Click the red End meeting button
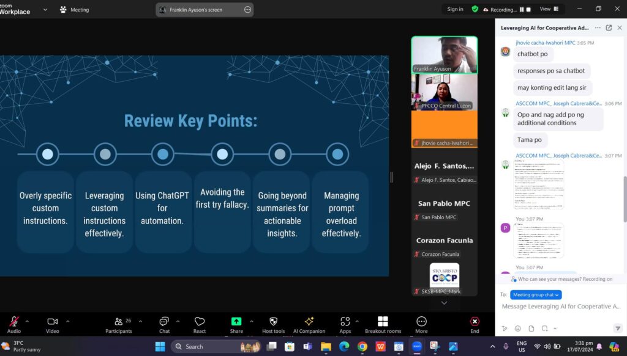The image size is (627, 356). point(475,324)
